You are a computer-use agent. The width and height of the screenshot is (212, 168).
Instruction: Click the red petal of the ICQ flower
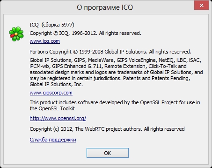pyautogui.click(x=12, y=36)
